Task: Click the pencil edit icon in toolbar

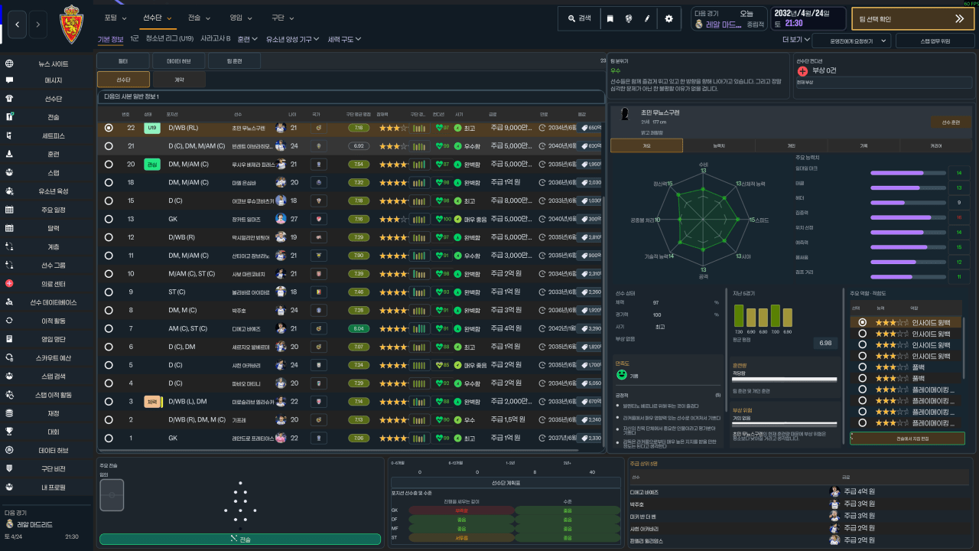Action: [647, 18]
